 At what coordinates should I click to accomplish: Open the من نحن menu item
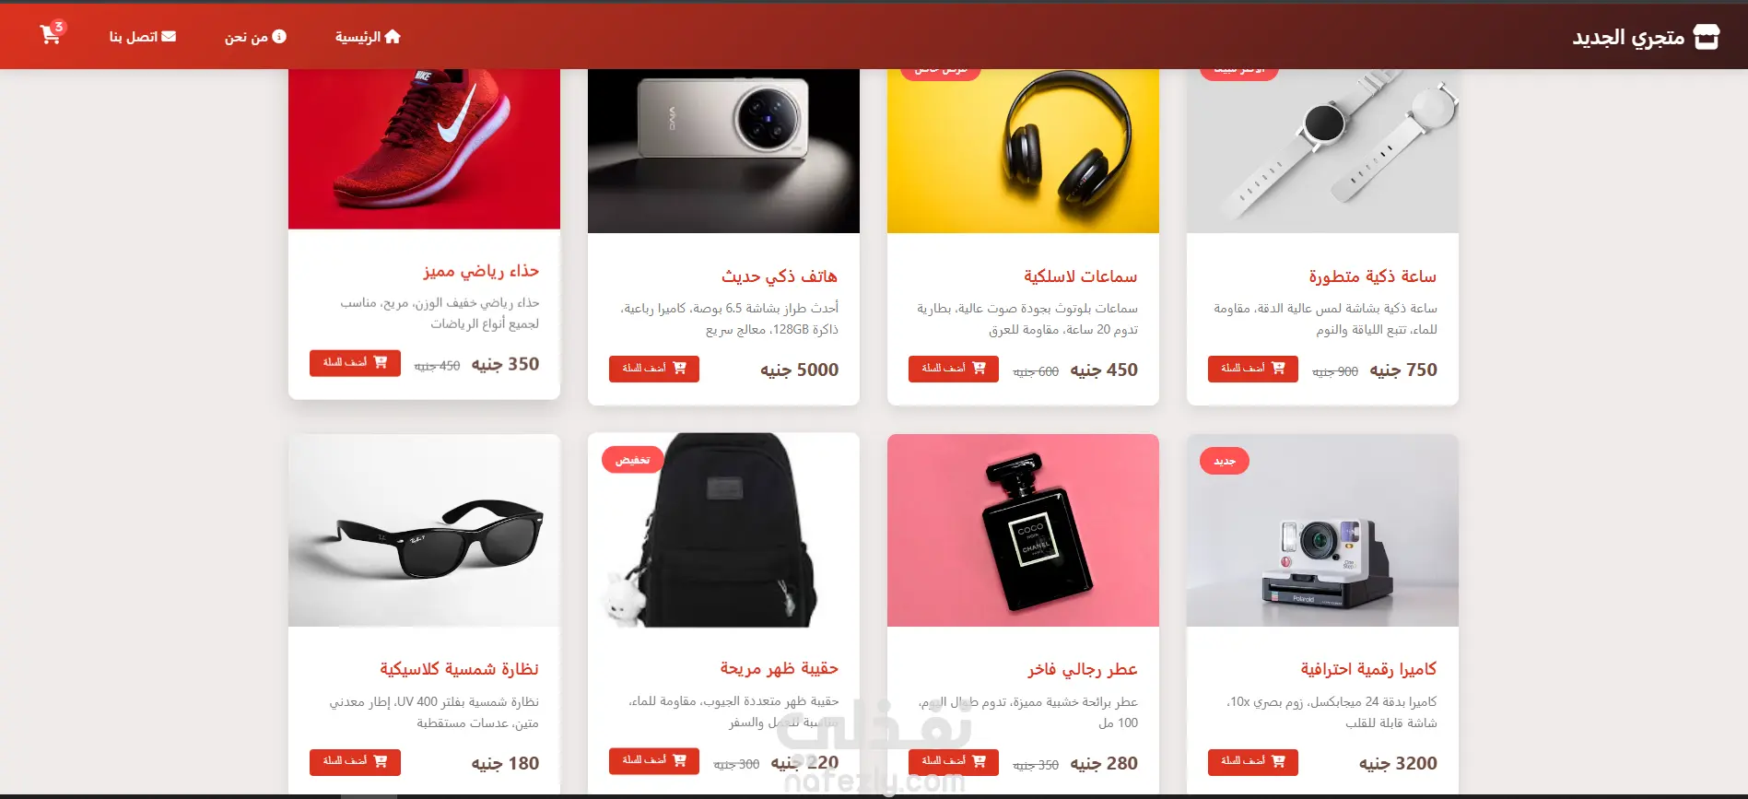(255, 37)
